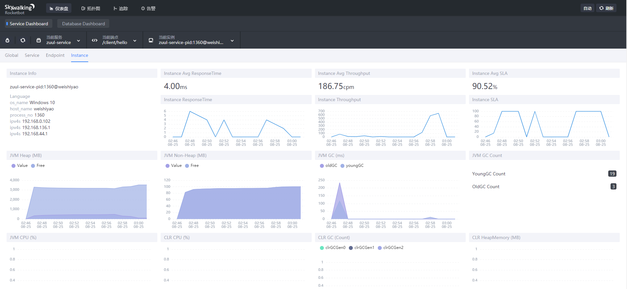
Task: Expand the /client/hello endpoint dropdown
Action: (x=135, y=41)
